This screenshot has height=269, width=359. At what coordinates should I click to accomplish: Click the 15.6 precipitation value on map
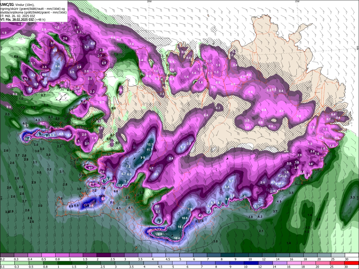[27, 139]
